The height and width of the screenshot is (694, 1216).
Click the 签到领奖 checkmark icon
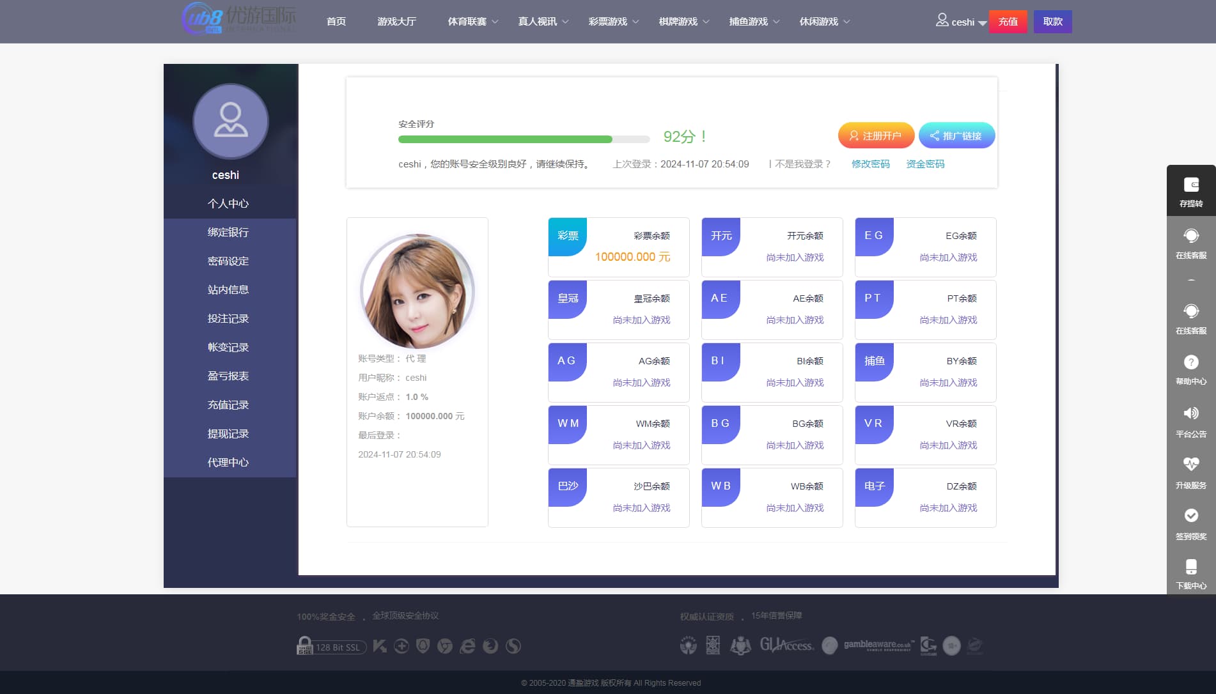[x=1190, y=516]
